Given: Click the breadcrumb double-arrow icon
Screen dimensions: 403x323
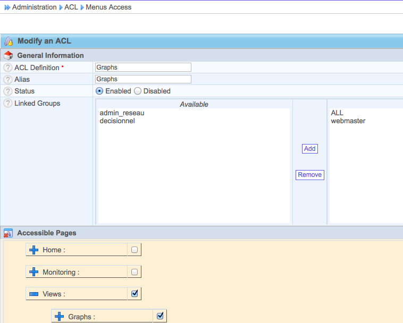Looking at the screenshot, I should click(7, 7).
